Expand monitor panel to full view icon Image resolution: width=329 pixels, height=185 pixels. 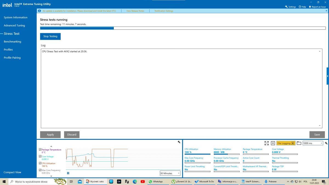click(266, 143)
